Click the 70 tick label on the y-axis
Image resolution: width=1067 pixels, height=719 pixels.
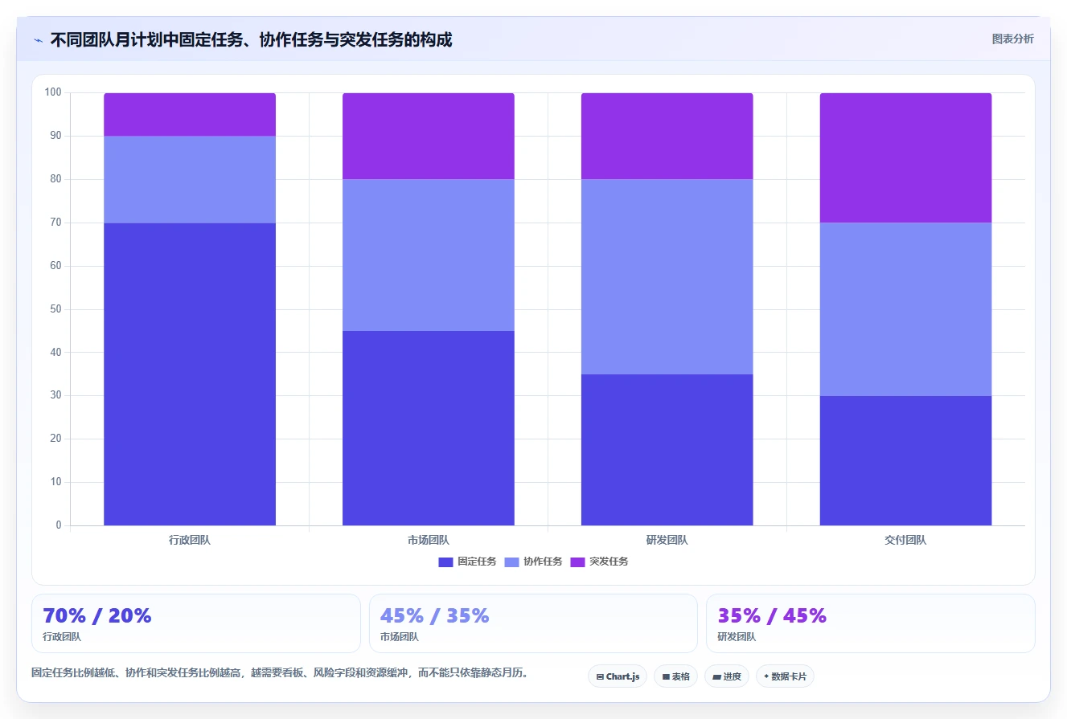pos(56,223)
